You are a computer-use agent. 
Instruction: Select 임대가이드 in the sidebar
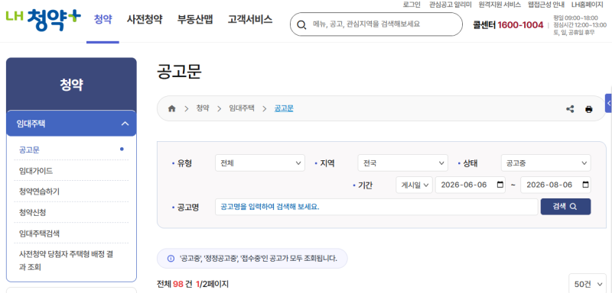pyautogui.click(x=36, y=171)
